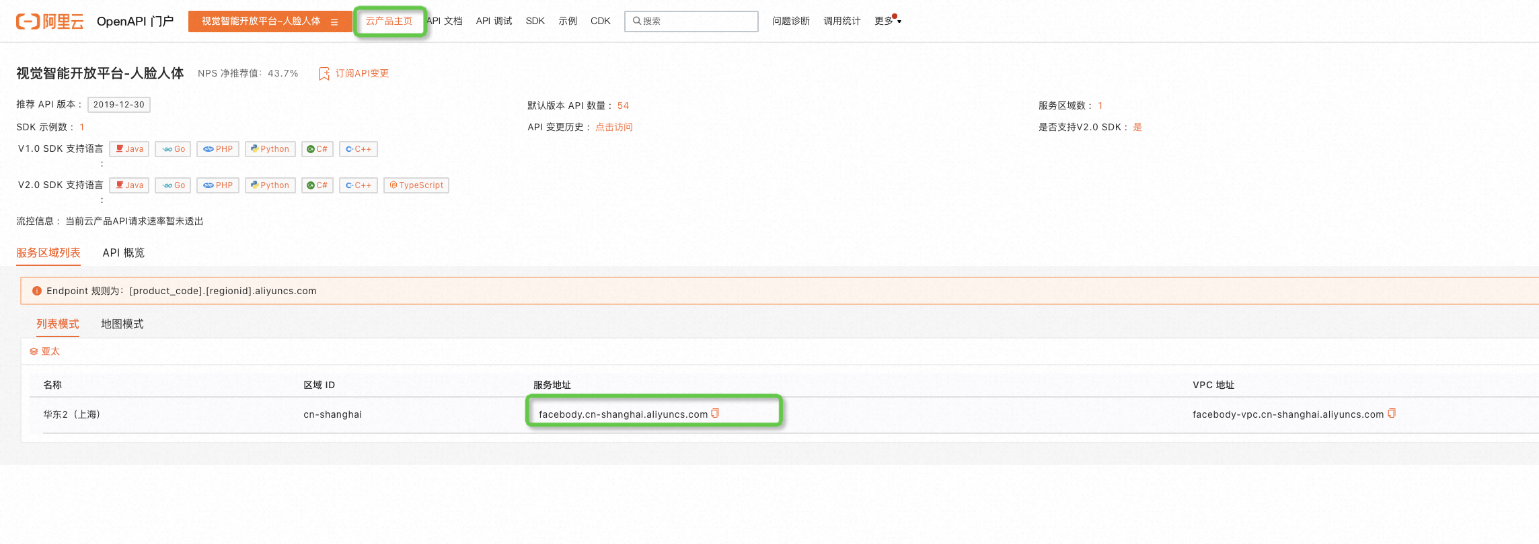1539x544 pixels.
Task: Click the cn-shanghai region ID cell
Action: pyautogui.click(x=332, y=414)
